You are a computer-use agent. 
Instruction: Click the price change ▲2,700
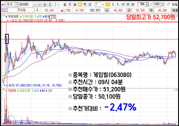65,10
